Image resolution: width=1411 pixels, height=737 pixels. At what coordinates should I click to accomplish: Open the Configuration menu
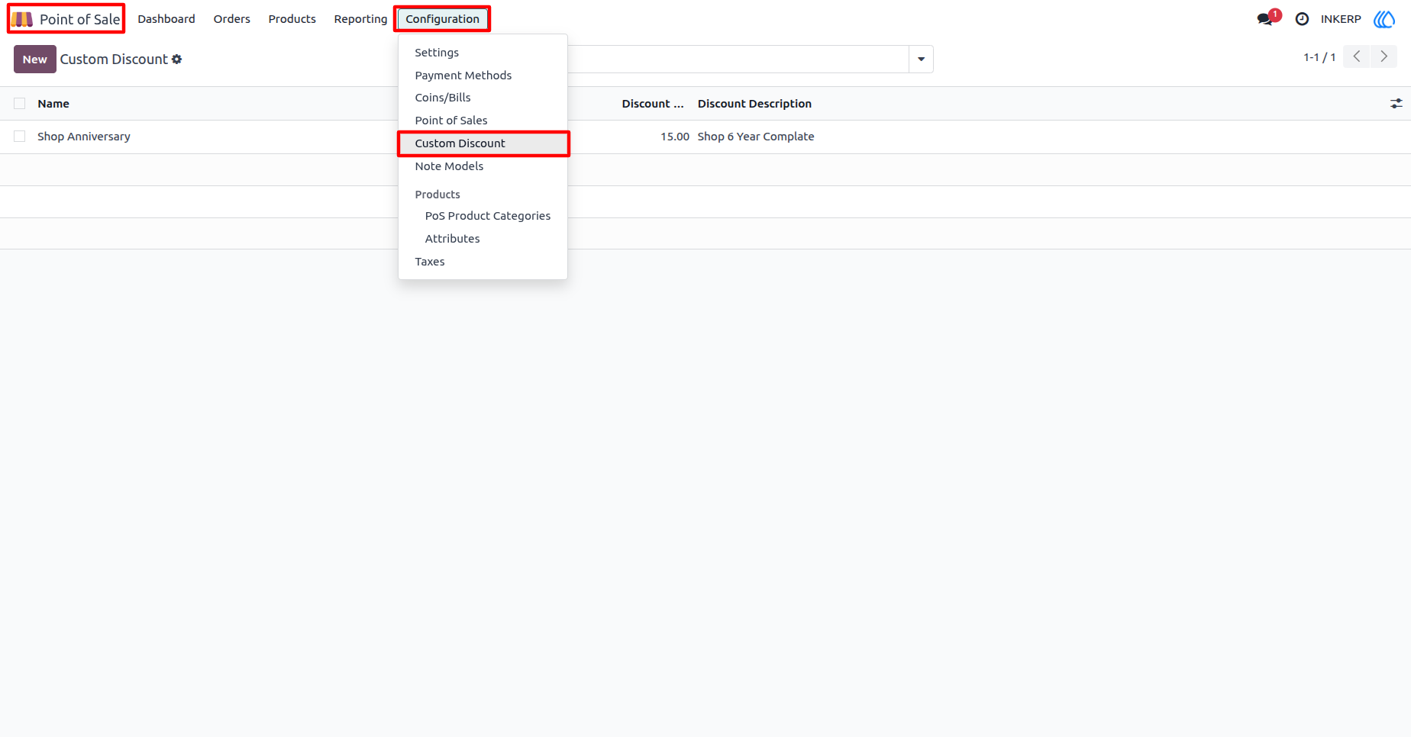click(x=443, y=19)
